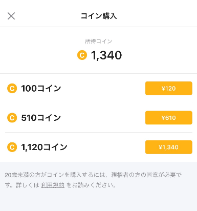Tap the 1,340 owned coin balance number
The width and height of the screenshot is (197, 211).
[106, 55]
